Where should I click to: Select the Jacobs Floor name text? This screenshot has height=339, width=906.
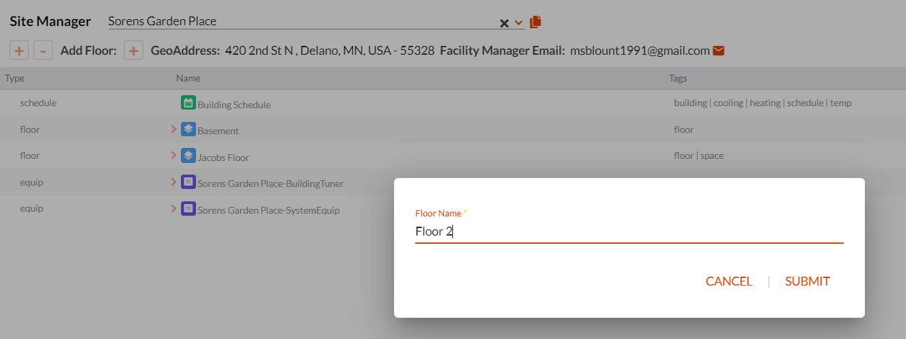(x=223, y=158)
